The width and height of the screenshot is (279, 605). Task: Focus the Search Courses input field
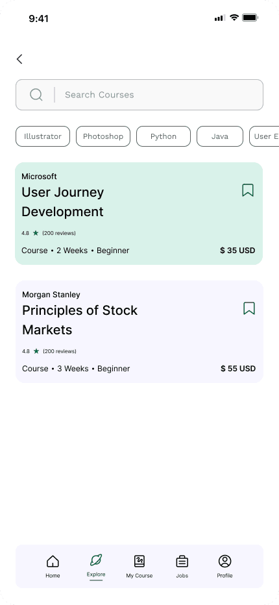[139, 95]
